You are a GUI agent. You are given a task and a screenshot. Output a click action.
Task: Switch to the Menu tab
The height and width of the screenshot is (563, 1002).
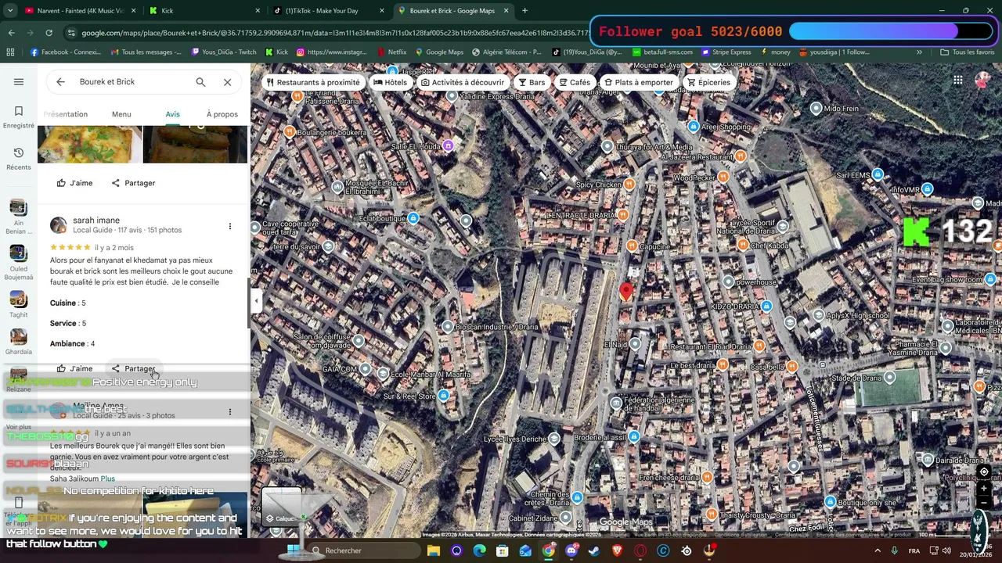(121, 114)
